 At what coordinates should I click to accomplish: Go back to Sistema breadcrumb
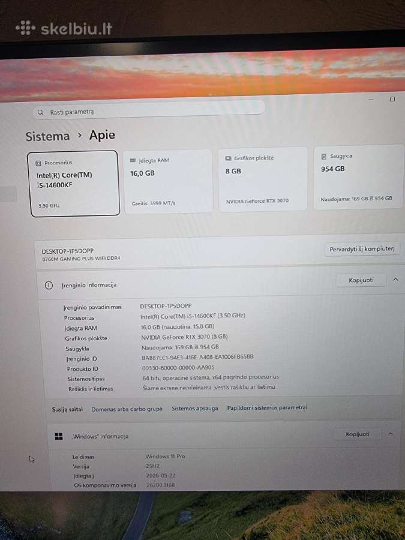[47, 136]
